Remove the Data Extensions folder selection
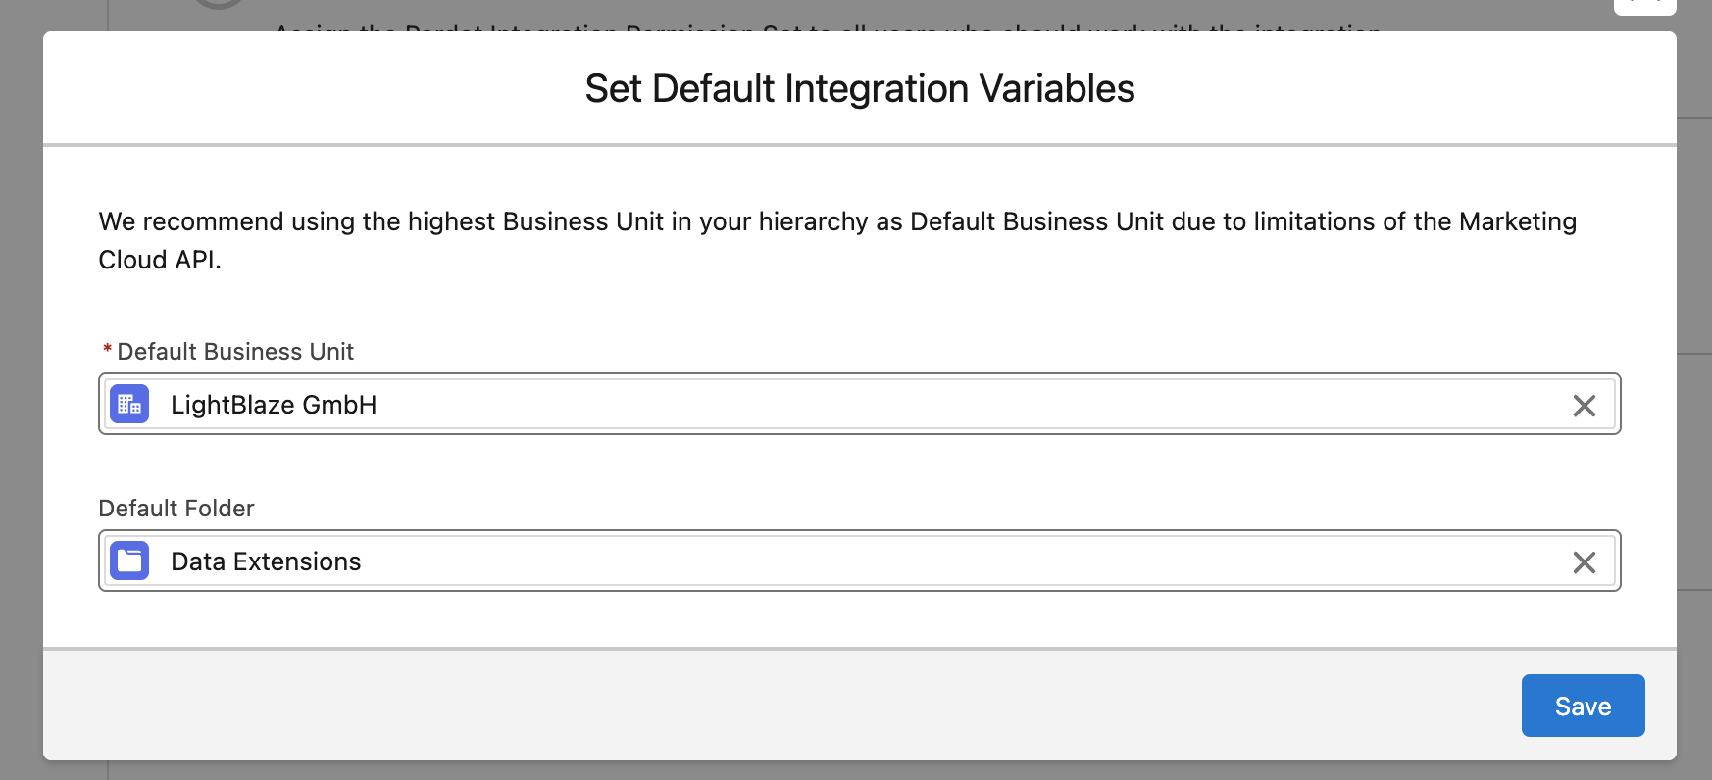This screenshot has width=1712, height=780. pos(1584,562)
